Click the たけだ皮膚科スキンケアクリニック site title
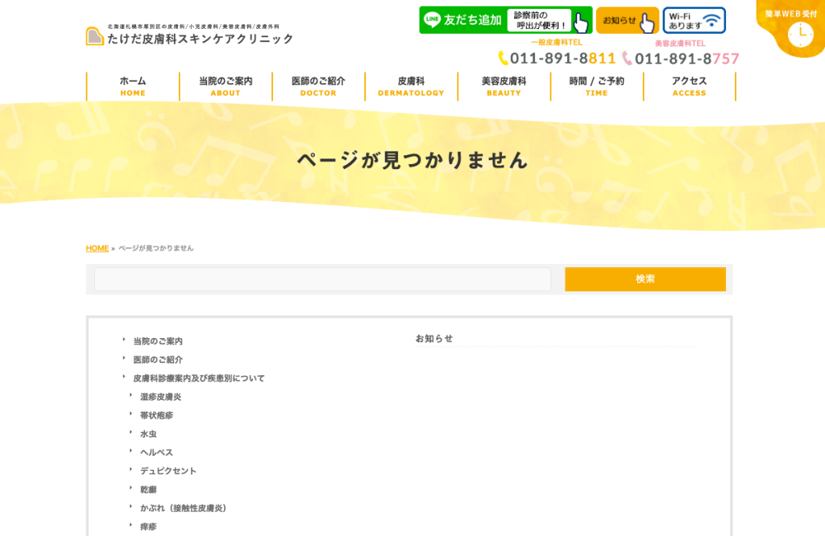825x536 pixels. (200, 39)
